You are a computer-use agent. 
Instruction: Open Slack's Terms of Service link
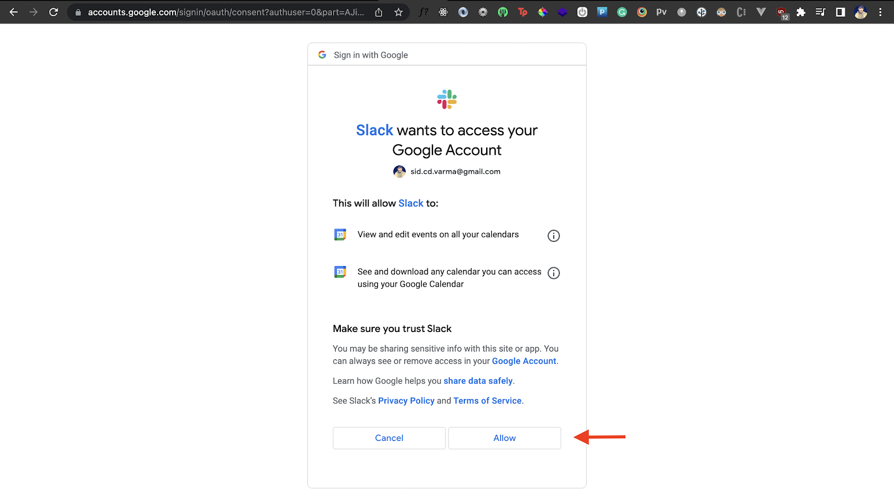487,401
